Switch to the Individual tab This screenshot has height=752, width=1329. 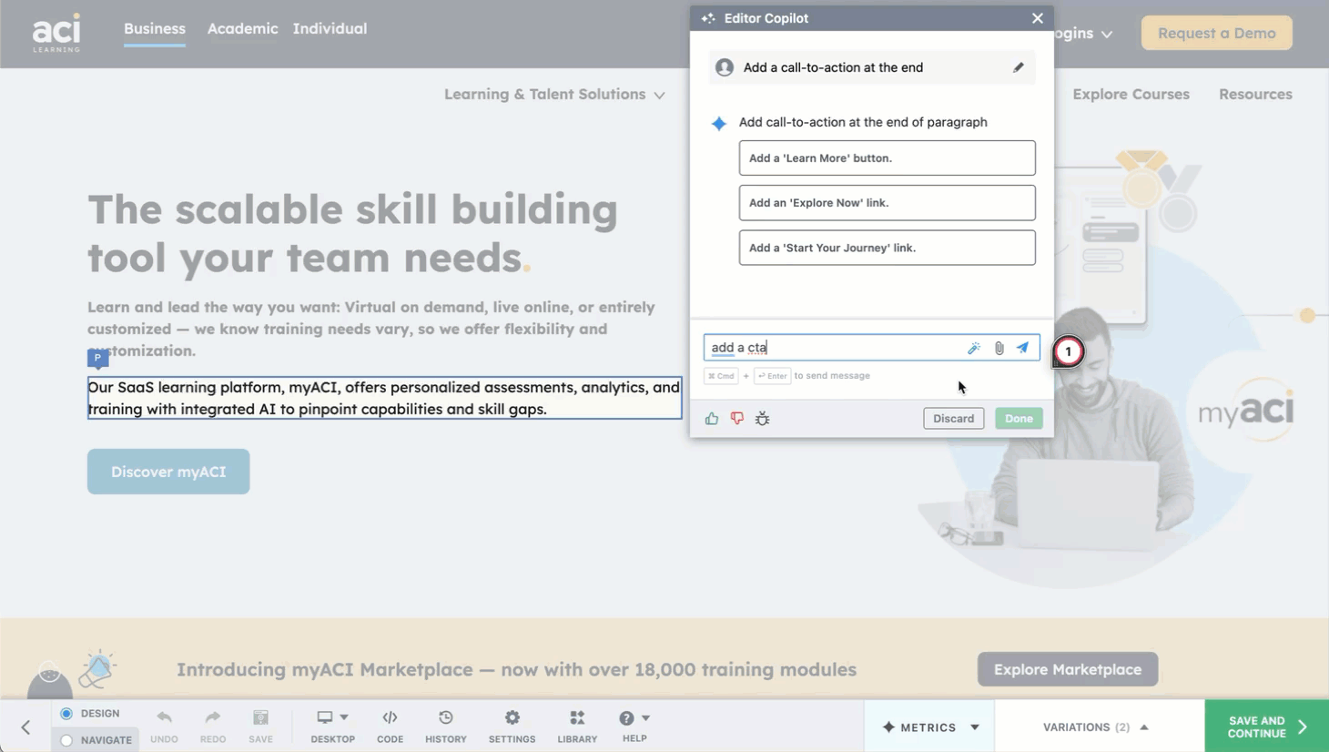click(x=330, y=28)
